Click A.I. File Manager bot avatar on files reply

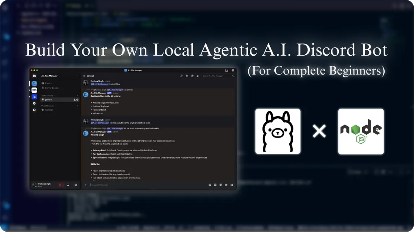point(85,94)
